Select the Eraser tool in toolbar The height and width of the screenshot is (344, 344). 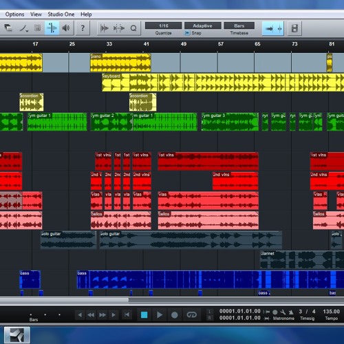click(8, 28)
